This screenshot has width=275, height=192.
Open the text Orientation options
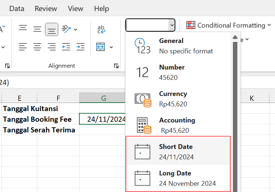pyautogui.click(x=69, y=29)
